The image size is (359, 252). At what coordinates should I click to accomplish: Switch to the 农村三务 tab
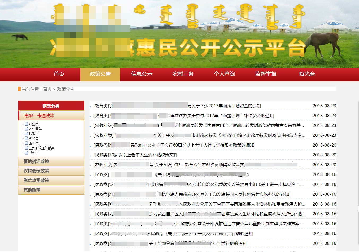pos(183,74)
